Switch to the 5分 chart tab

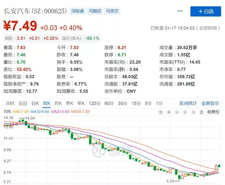[x=148, y=103]
